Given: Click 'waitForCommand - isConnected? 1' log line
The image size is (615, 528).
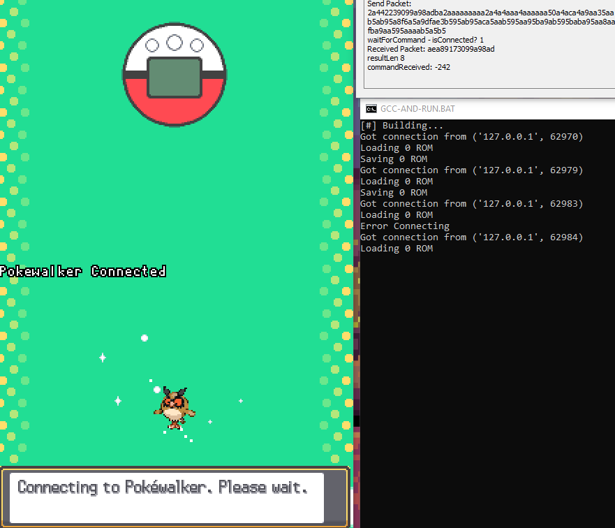Looking at the screenshot, I should click(x=426, y=40).
